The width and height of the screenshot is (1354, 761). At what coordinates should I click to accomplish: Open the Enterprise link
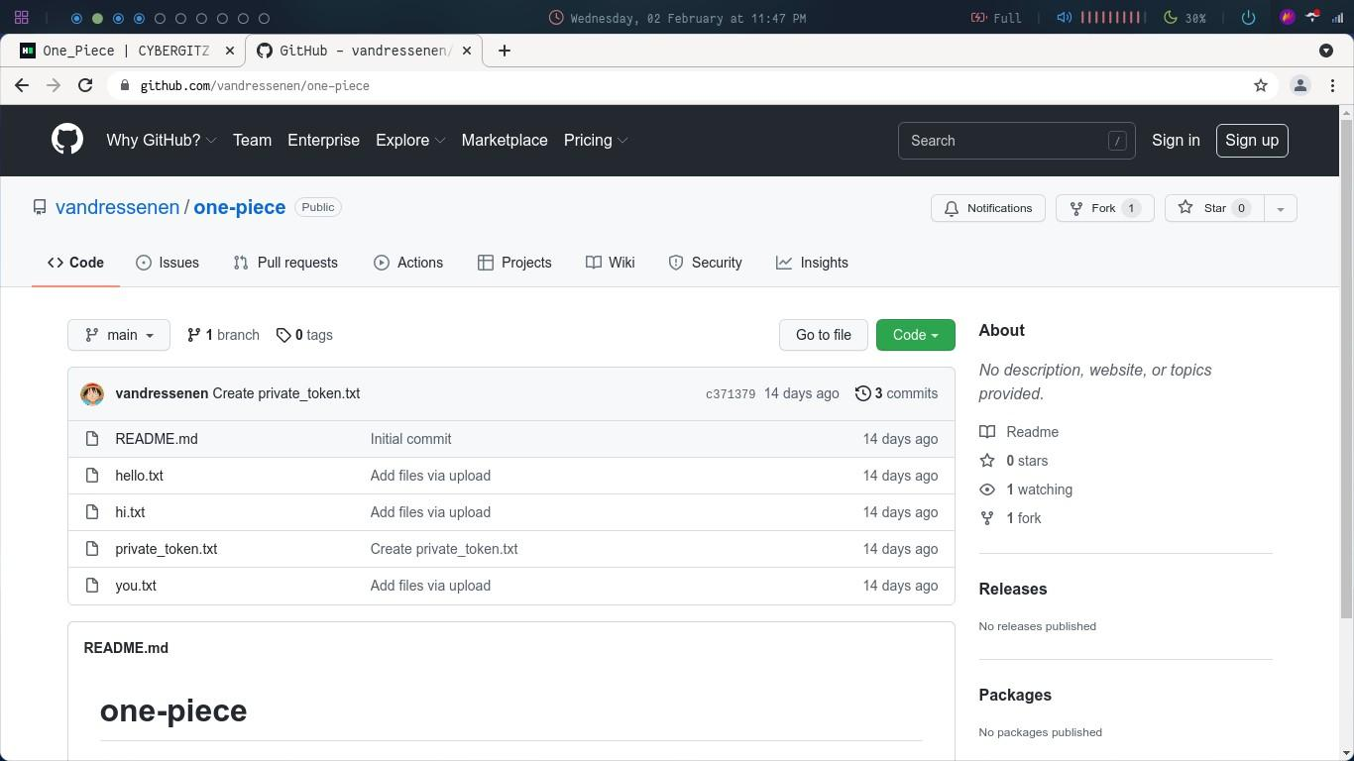tap(323, 140)
